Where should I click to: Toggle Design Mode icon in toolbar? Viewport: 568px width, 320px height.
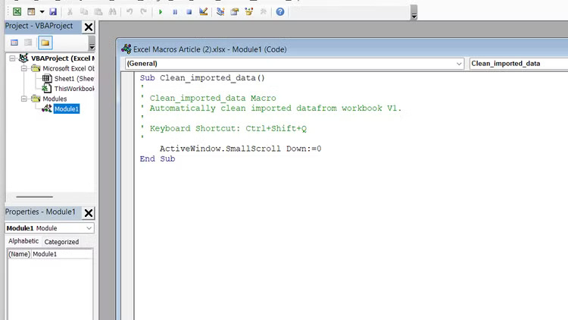(x=203, y=12)
